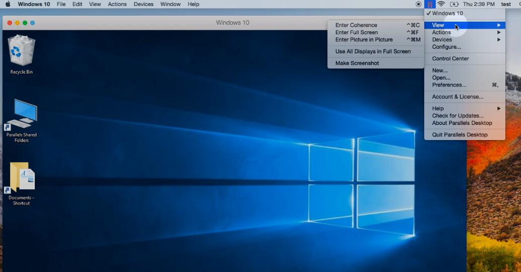Toggle the checked Windows 10 VM entry

[x=465, y=13]
